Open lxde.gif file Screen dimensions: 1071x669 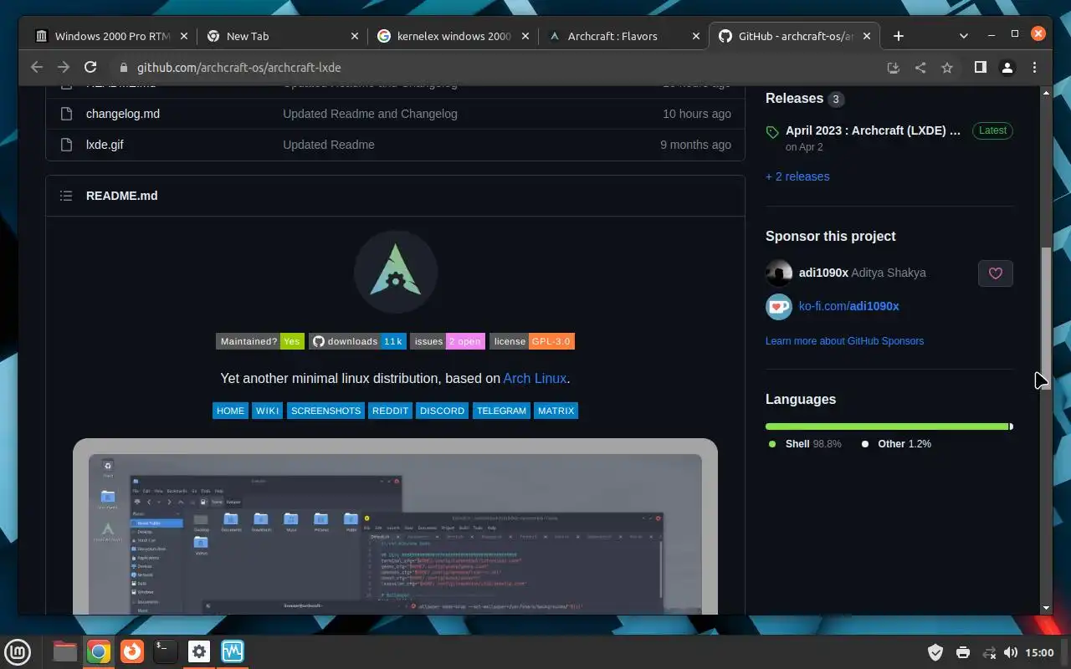(105, 145)
